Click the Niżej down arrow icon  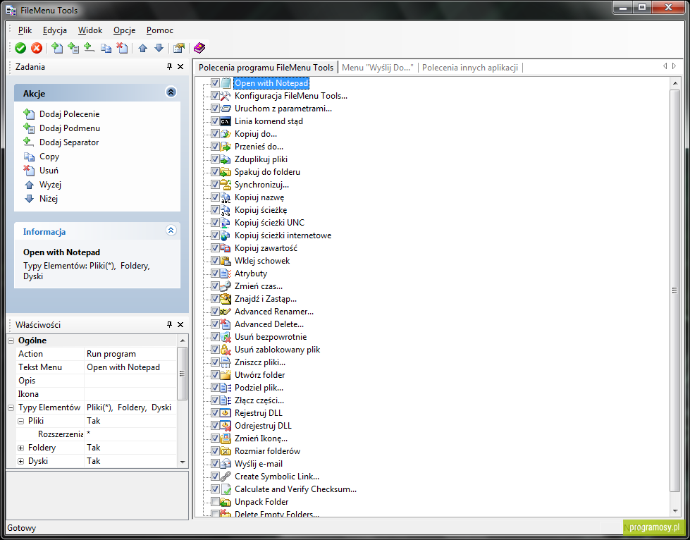[x=29, y=199]
